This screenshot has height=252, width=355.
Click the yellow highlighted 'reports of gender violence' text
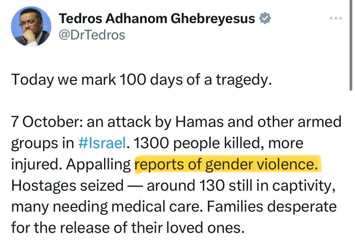[x=227, y=165]
